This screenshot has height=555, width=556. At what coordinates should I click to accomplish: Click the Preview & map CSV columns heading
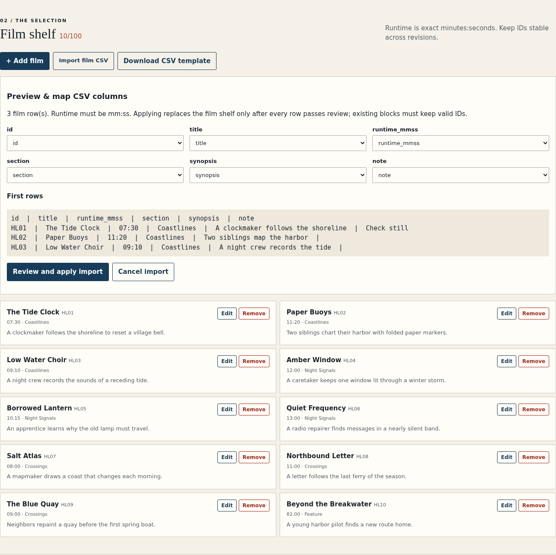click(67, 96)
